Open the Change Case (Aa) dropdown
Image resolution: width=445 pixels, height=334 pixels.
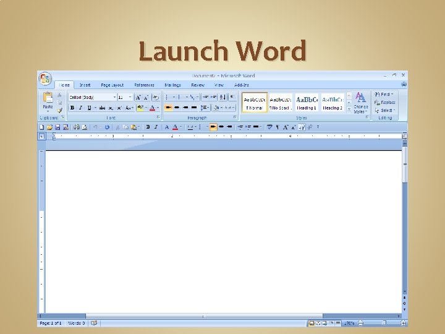[x=129, y=108]
